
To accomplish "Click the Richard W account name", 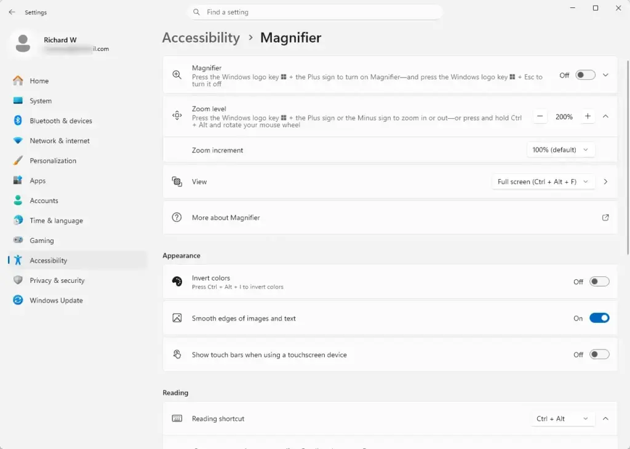I will pos(60,40).
